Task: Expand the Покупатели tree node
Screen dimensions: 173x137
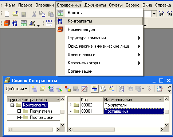Action: click(x=19, y=111)
